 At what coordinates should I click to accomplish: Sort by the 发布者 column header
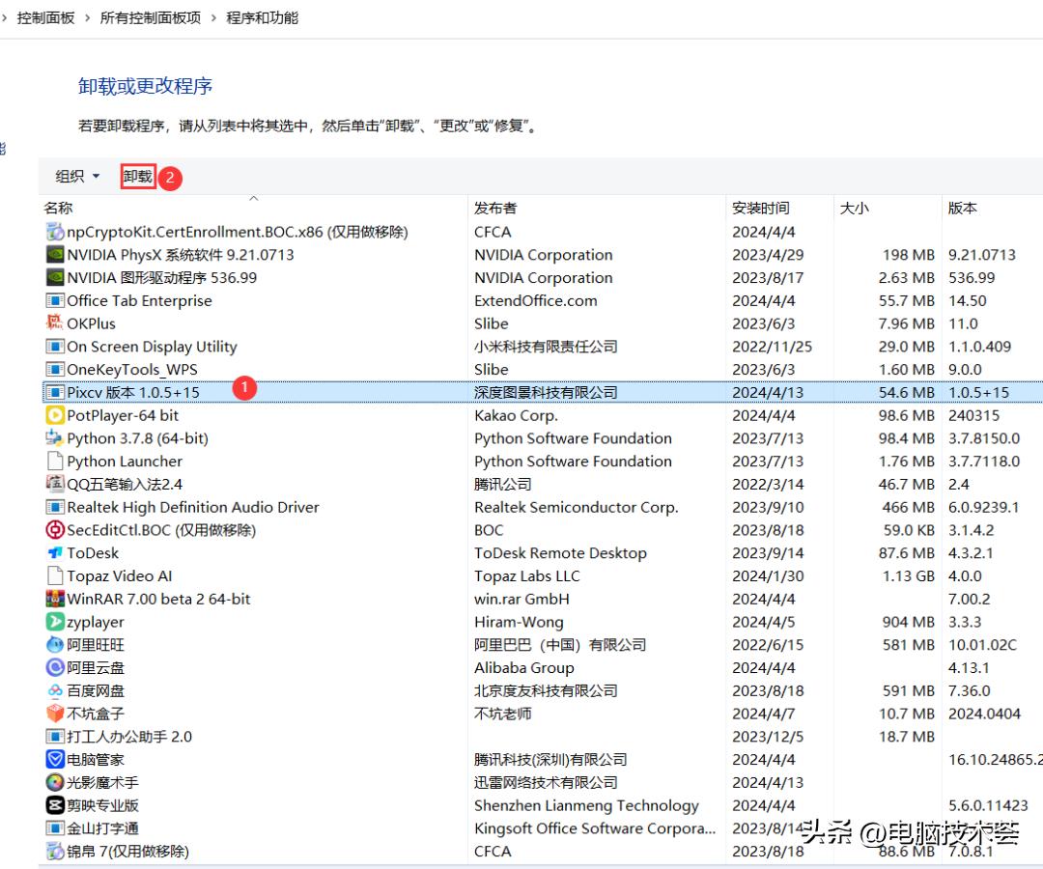click(x=494, y=209)
